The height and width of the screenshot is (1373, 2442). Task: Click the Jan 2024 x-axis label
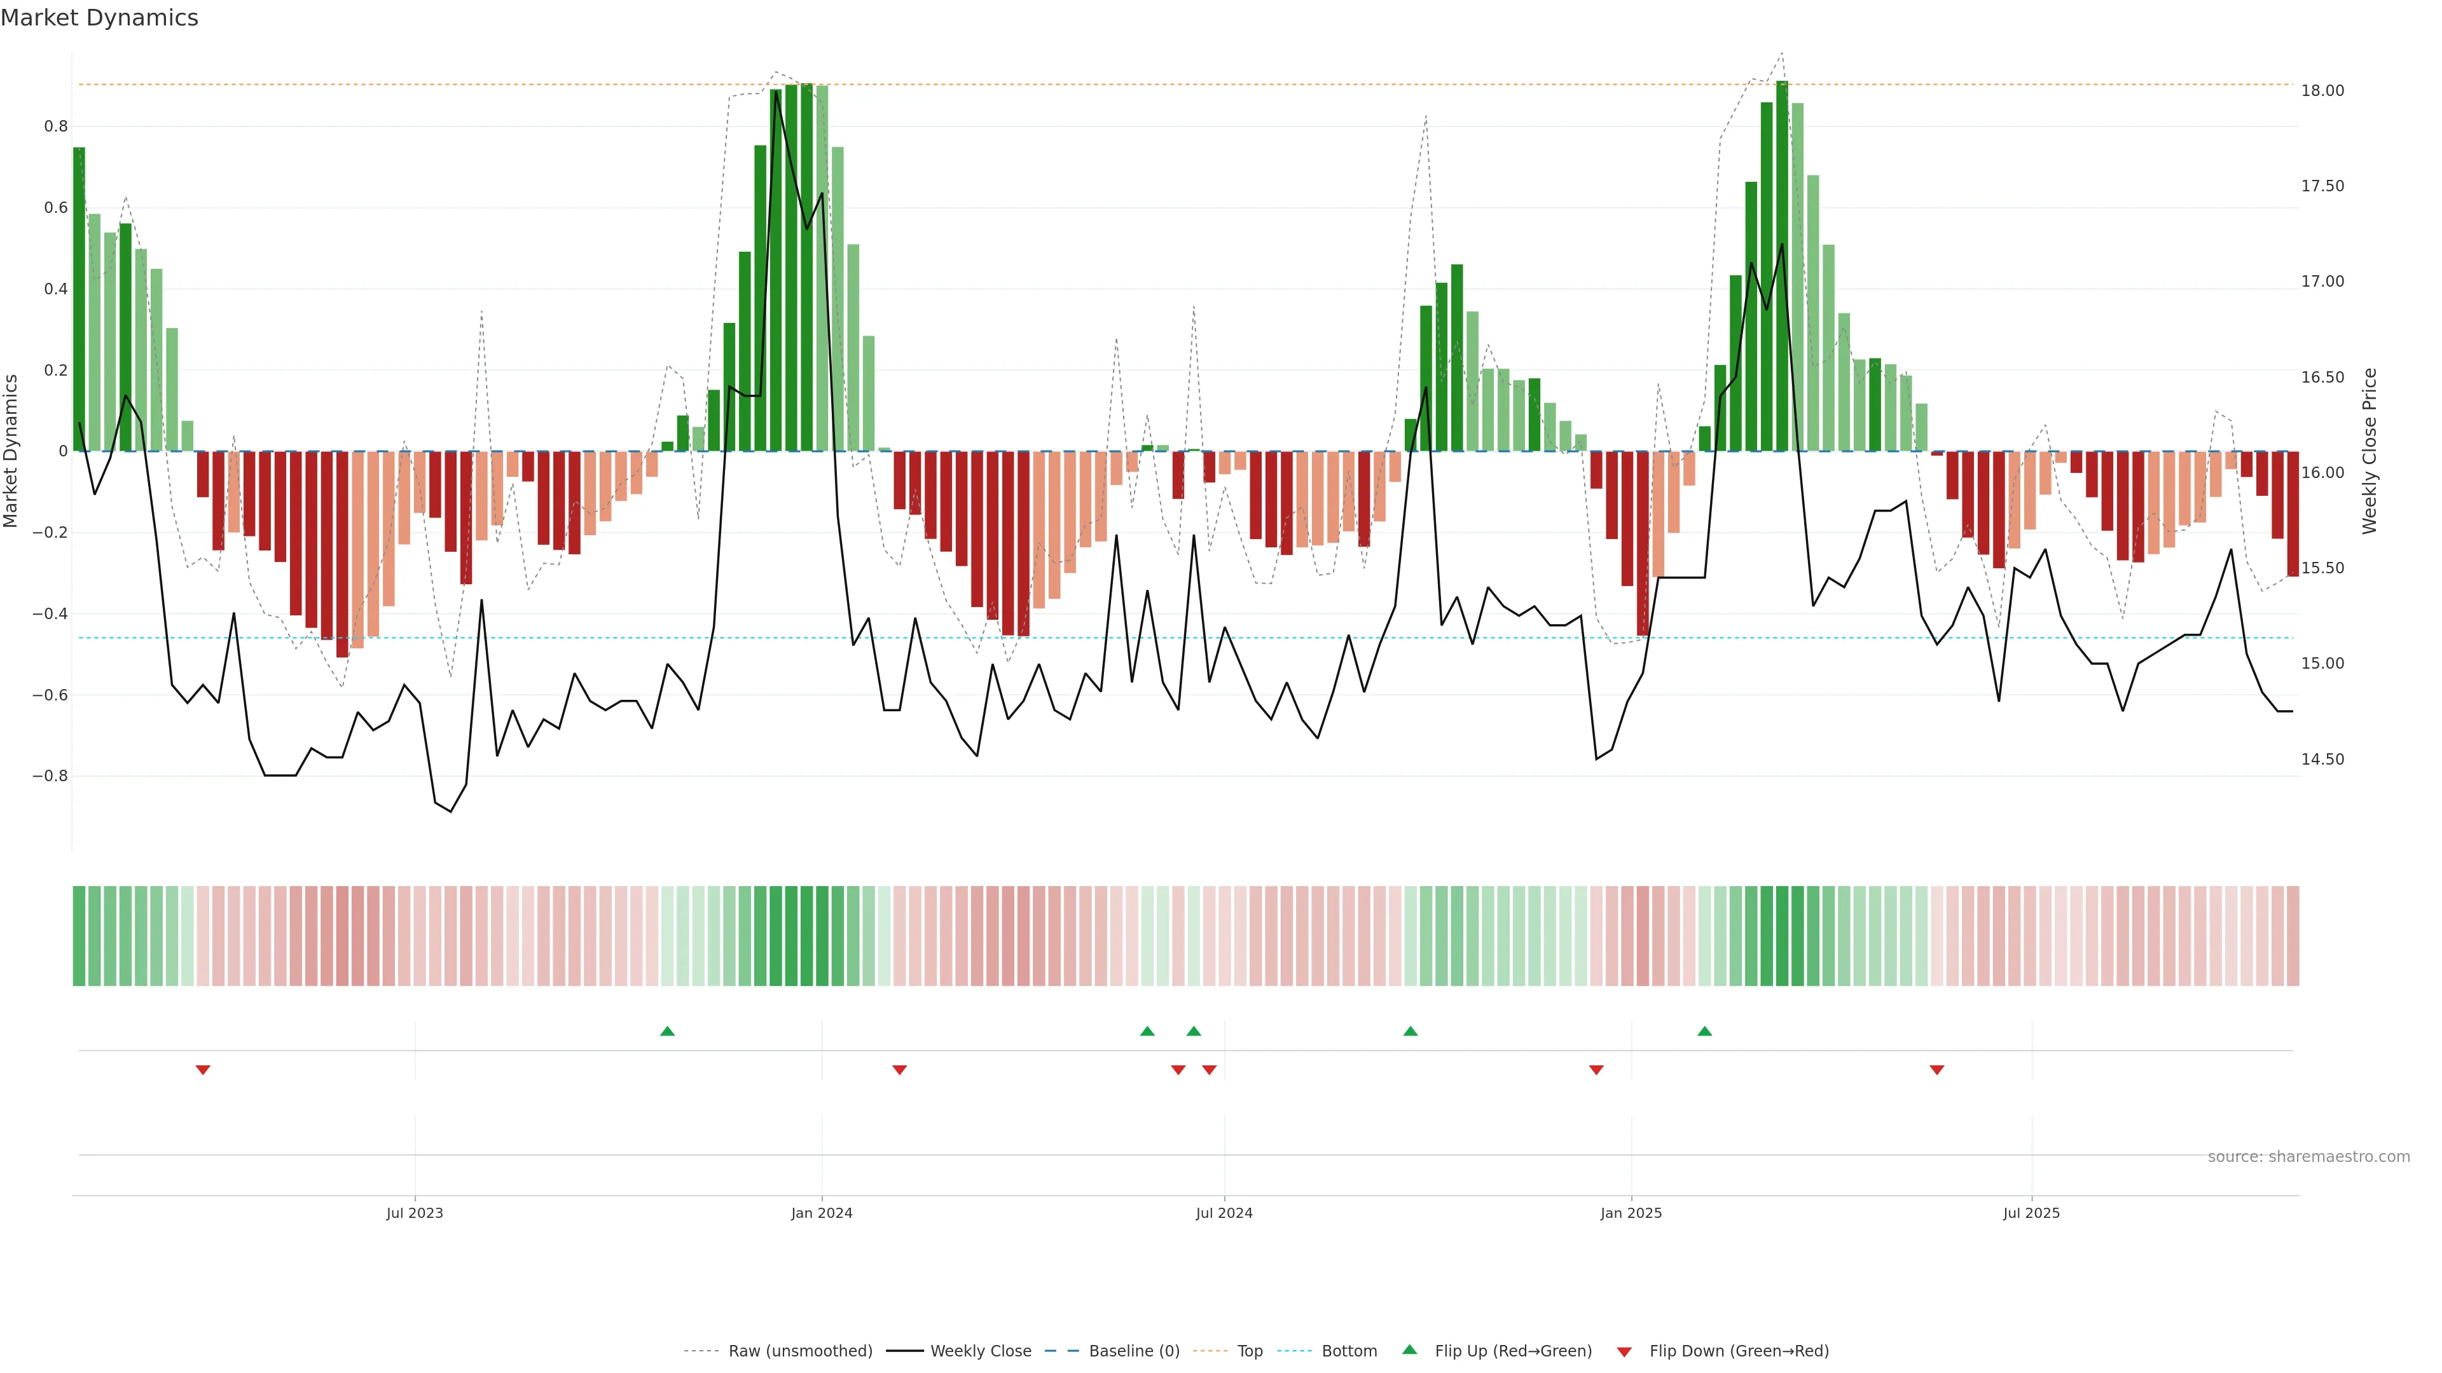point(822,1213)
